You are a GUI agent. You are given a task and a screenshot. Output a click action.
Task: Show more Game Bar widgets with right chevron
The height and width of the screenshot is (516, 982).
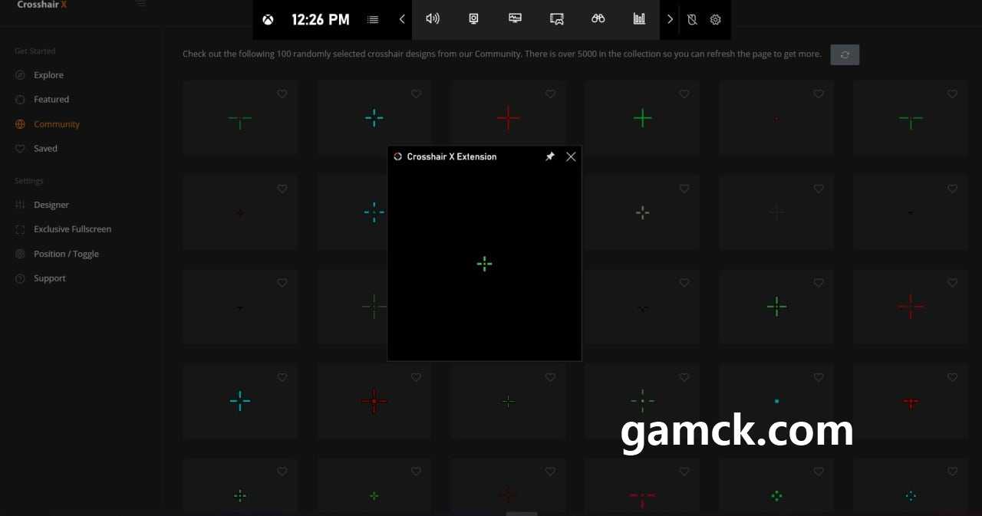(x=670, y=20)
